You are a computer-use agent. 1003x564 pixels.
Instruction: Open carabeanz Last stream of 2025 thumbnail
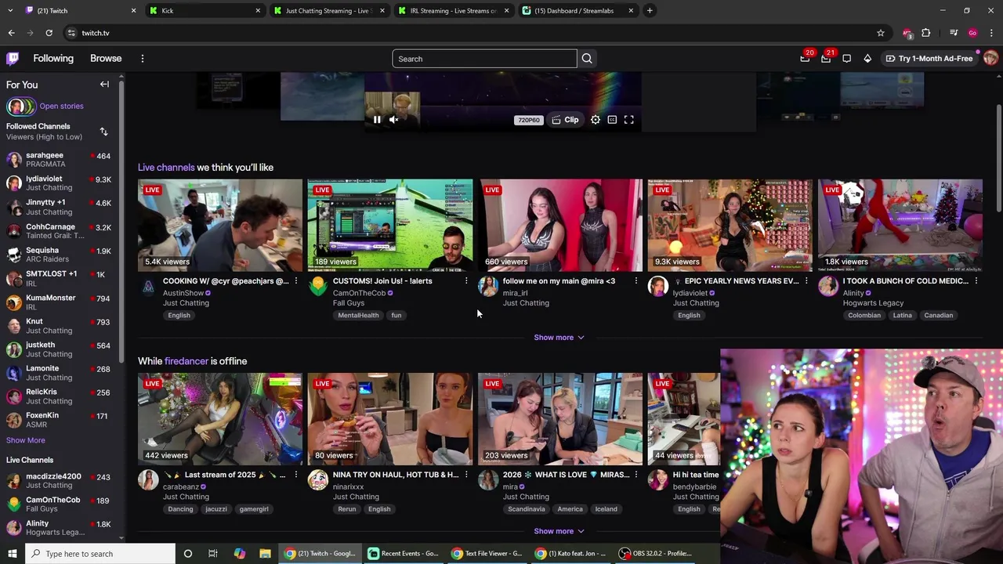coord(220,418)
